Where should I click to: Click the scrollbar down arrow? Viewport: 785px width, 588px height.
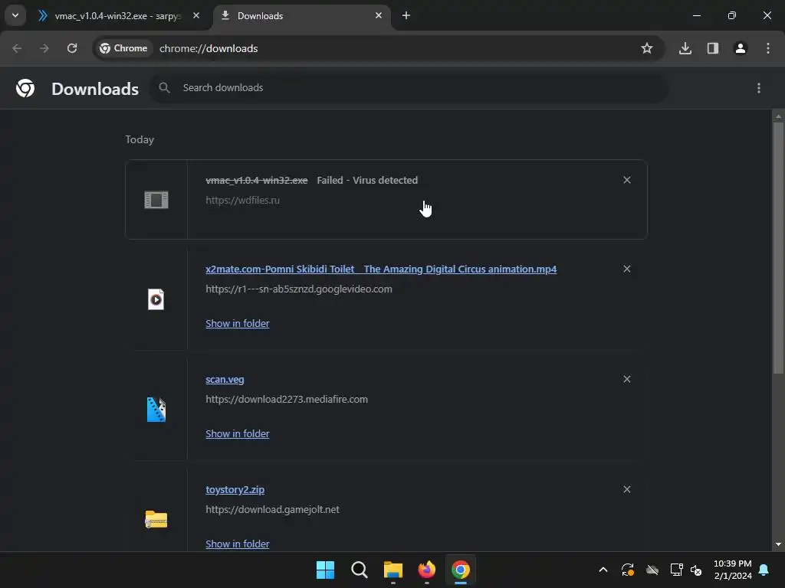click(x=778, y=544)
